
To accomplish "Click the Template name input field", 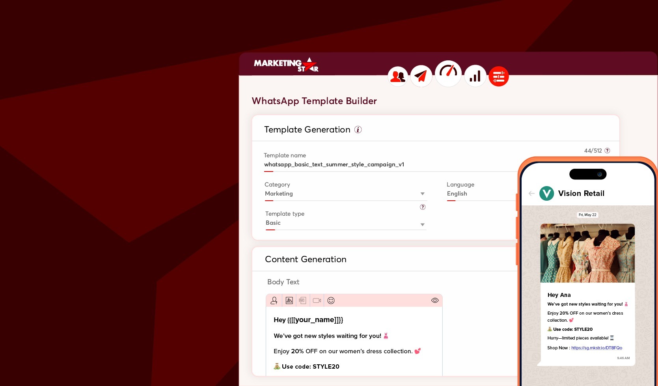I will click(390, 164).
